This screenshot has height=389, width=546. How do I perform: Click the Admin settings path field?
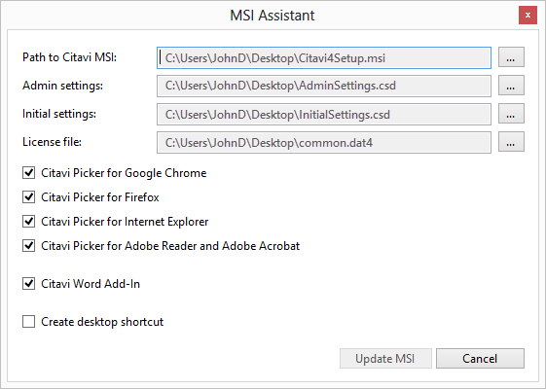324,86
